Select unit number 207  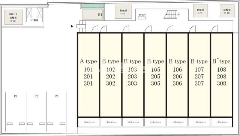coord(199,77)
